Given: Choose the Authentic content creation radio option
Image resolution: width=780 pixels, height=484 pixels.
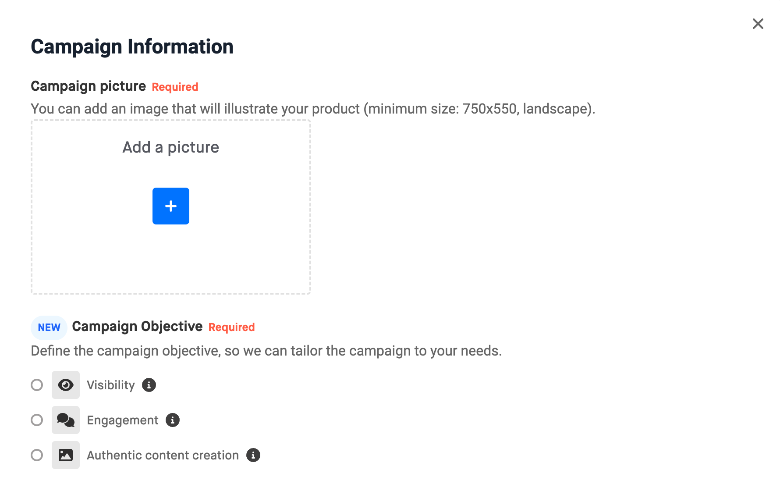Looking at the screenshot, I should pyautogui.click(x=37, y=455).
